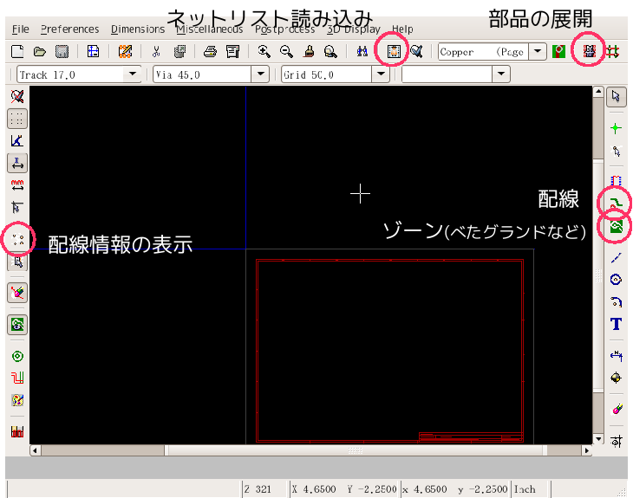
Task: Toggle the grid display button
Action: (x=16, y=119)
